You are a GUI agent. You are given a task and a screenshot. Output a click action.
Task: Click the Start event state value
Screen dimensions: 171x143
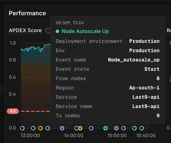coord(152,69)
